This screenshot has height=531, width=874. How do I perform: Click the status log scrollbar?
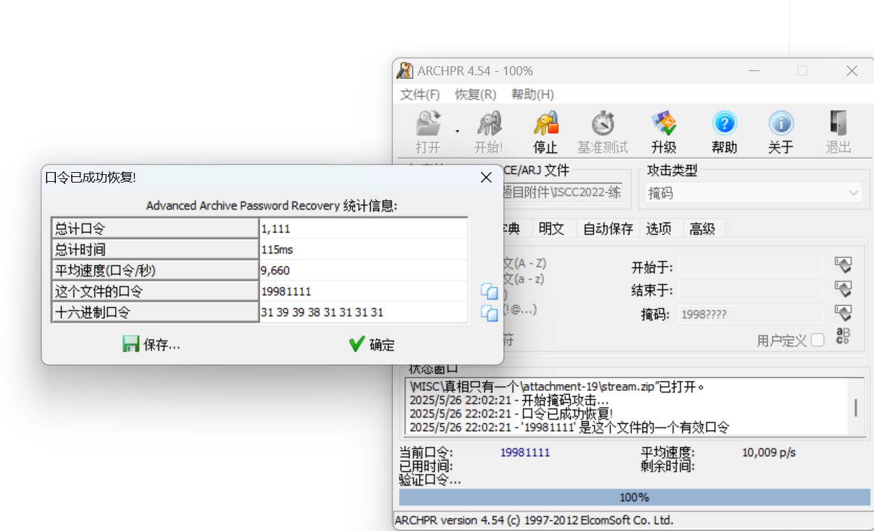click(x=856, y=407)
